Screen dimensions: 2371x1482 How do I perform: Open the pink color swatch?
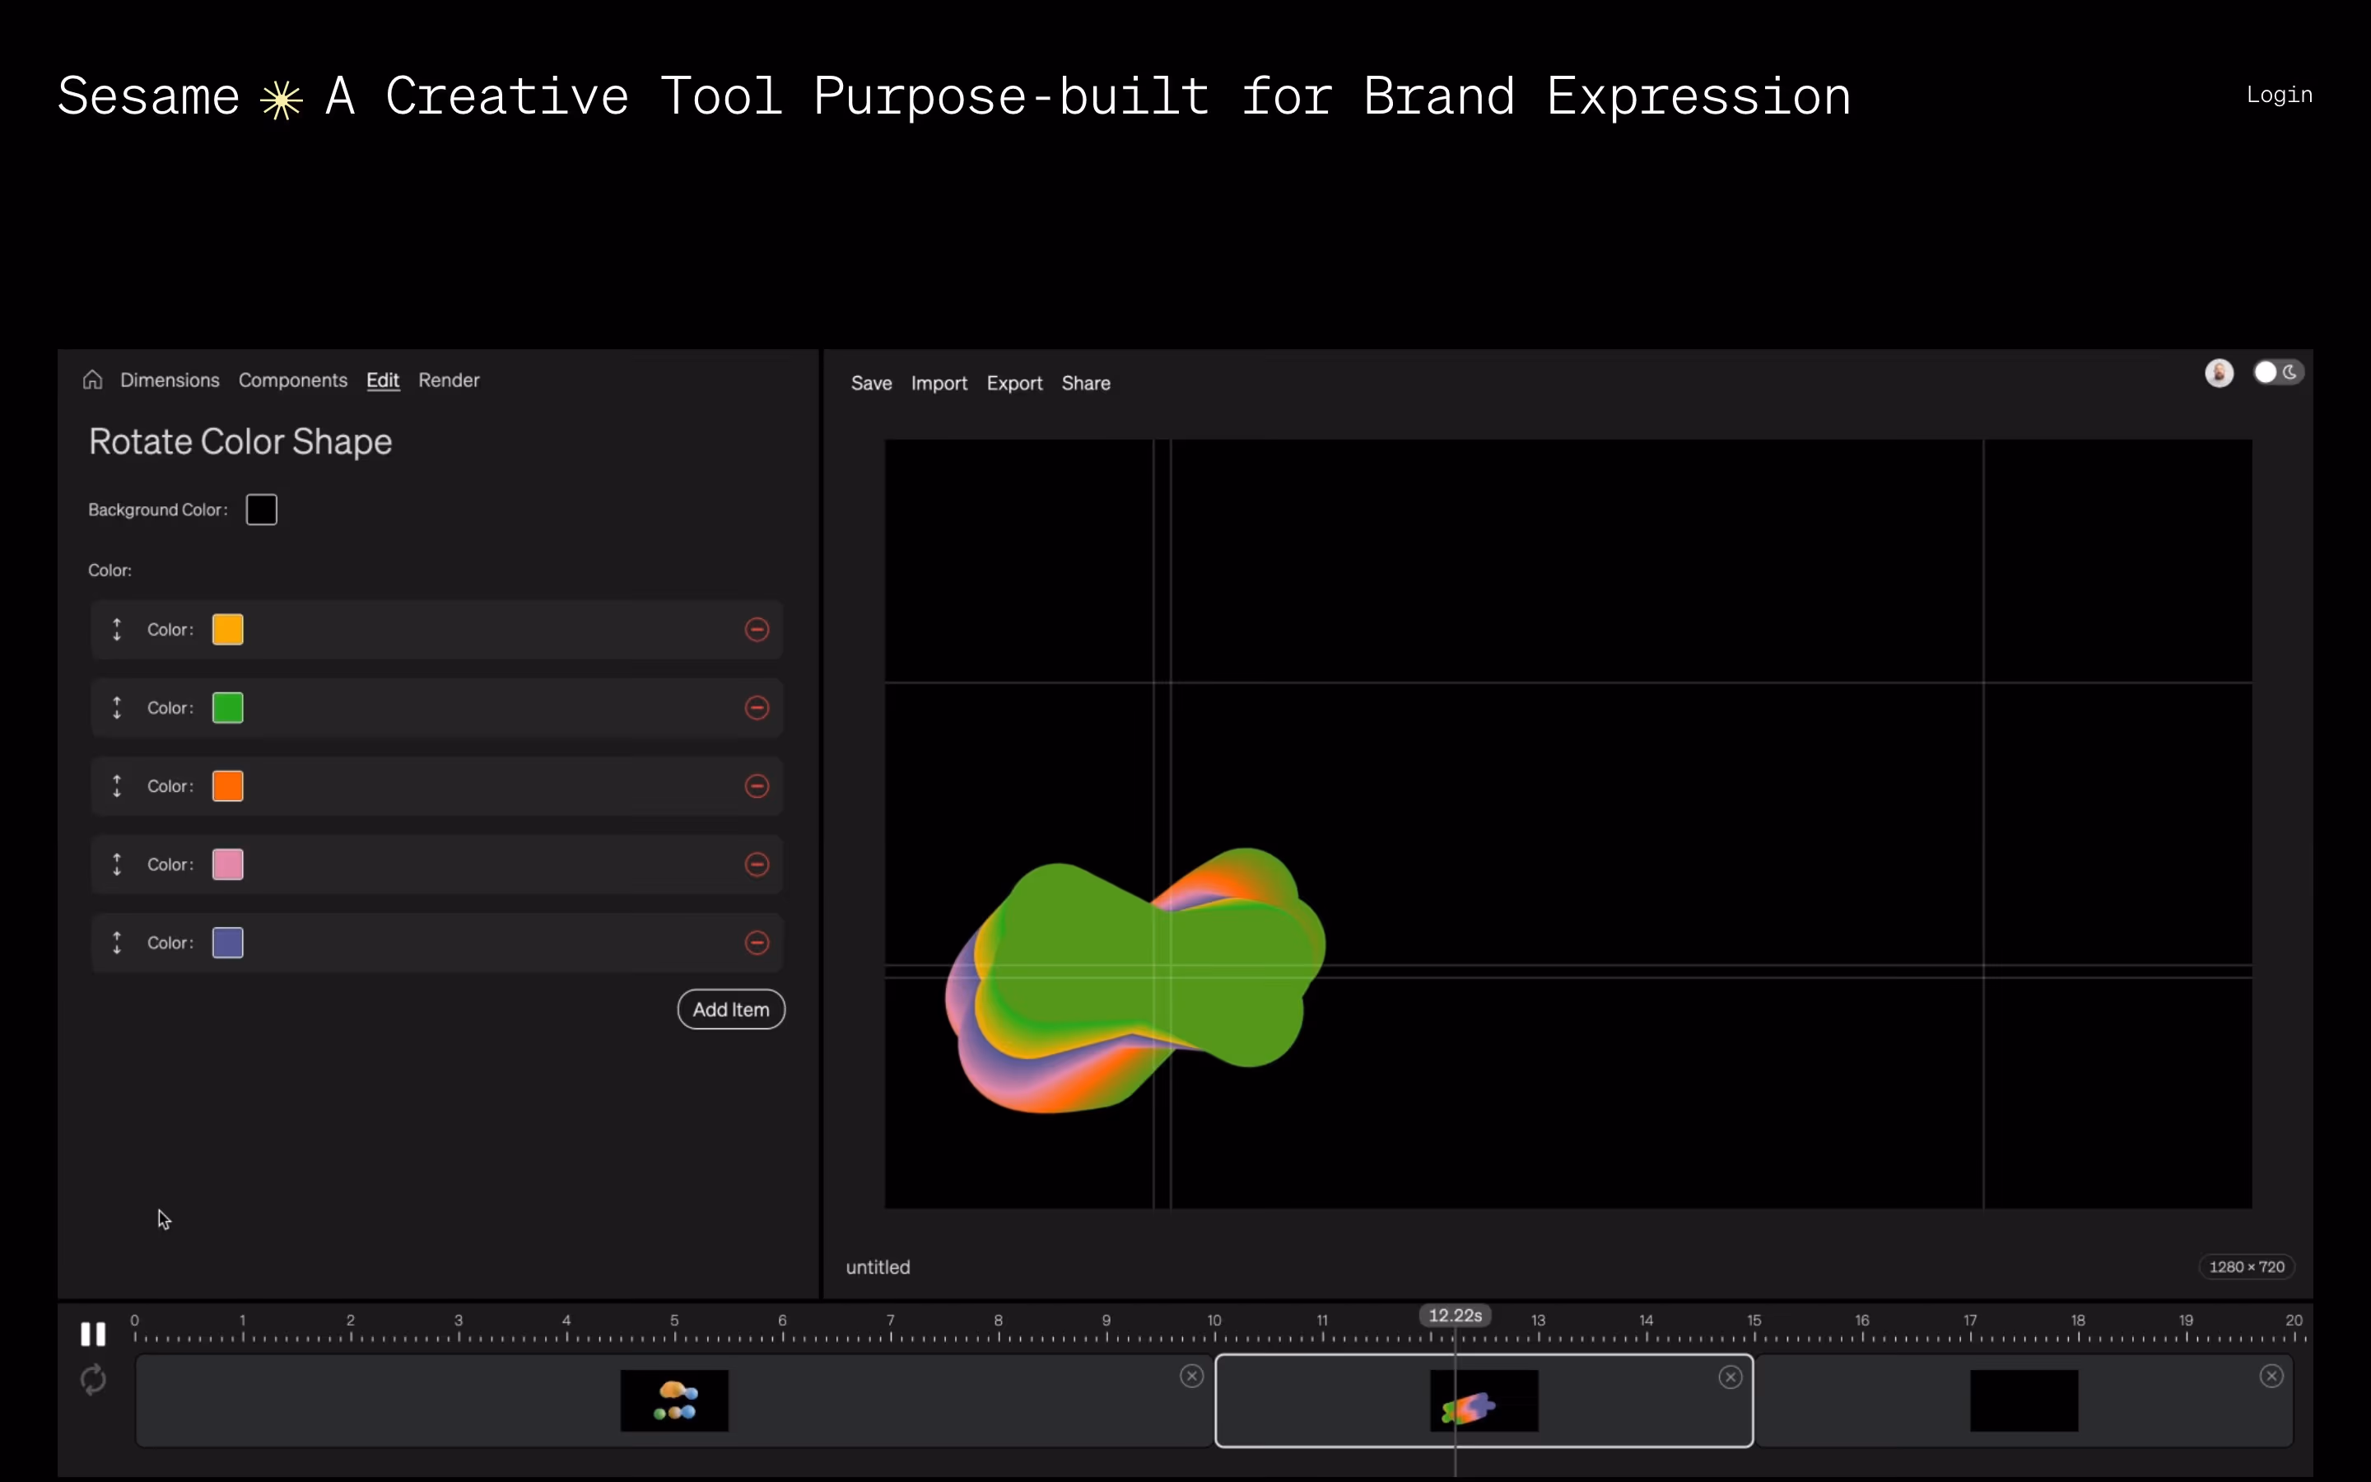[228, 864]
